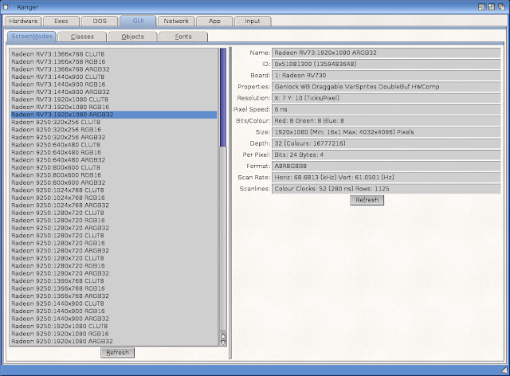Click the ID field showing 0x51081300
The image size is (510, 376).
tap(386, 64)
